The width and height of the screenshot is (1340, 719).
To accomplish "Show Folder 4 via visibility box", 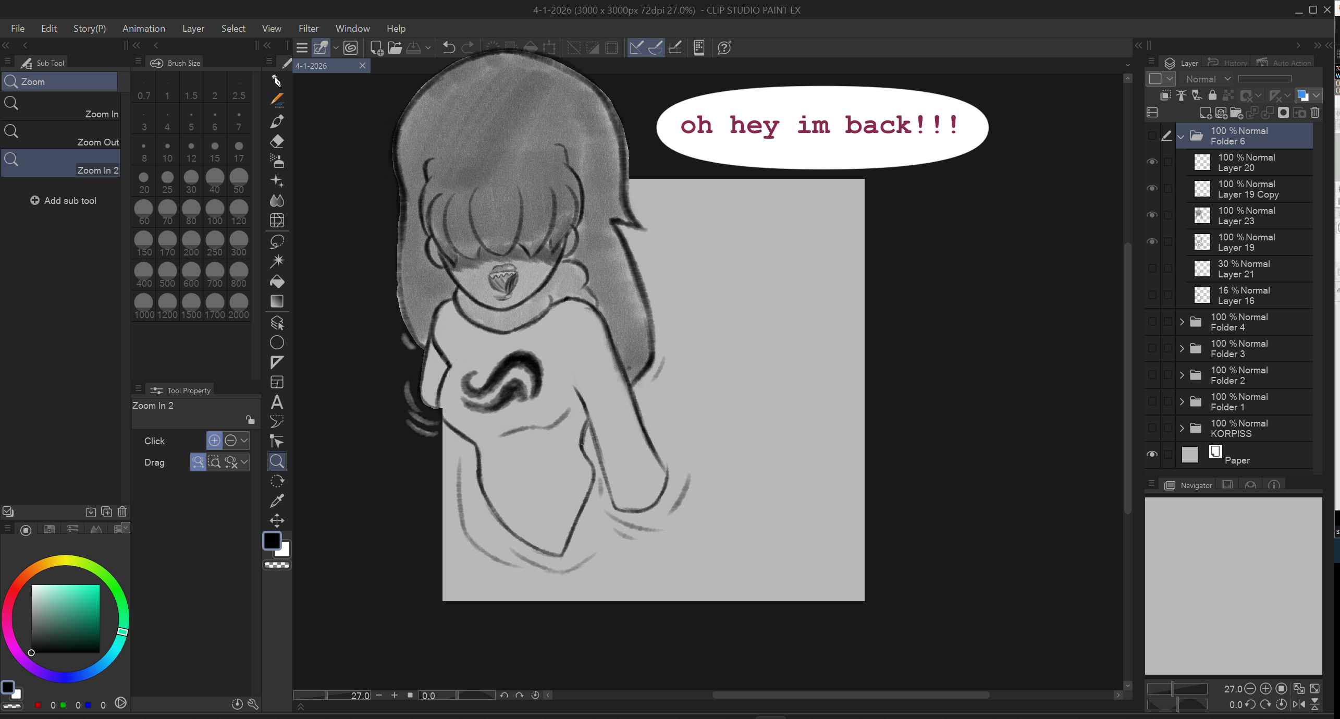I will (1152, 322).
